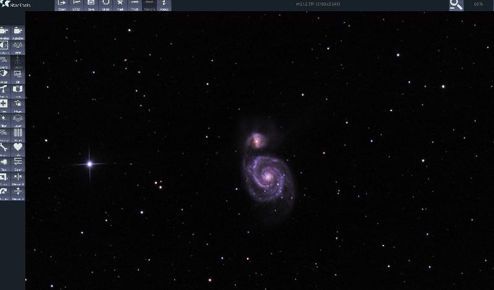Image resolution: width=494 pixels, height=290 pixels.
Task: Open the Flux module
Action: click(4, 164)
